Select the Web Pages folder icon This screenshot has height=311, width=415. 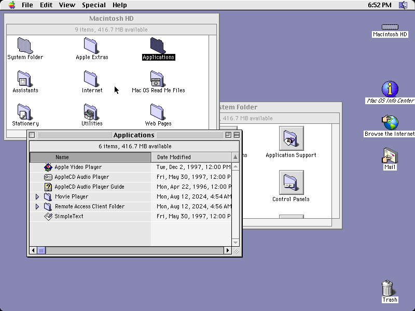pyautogui.click(x=158, y=112)
